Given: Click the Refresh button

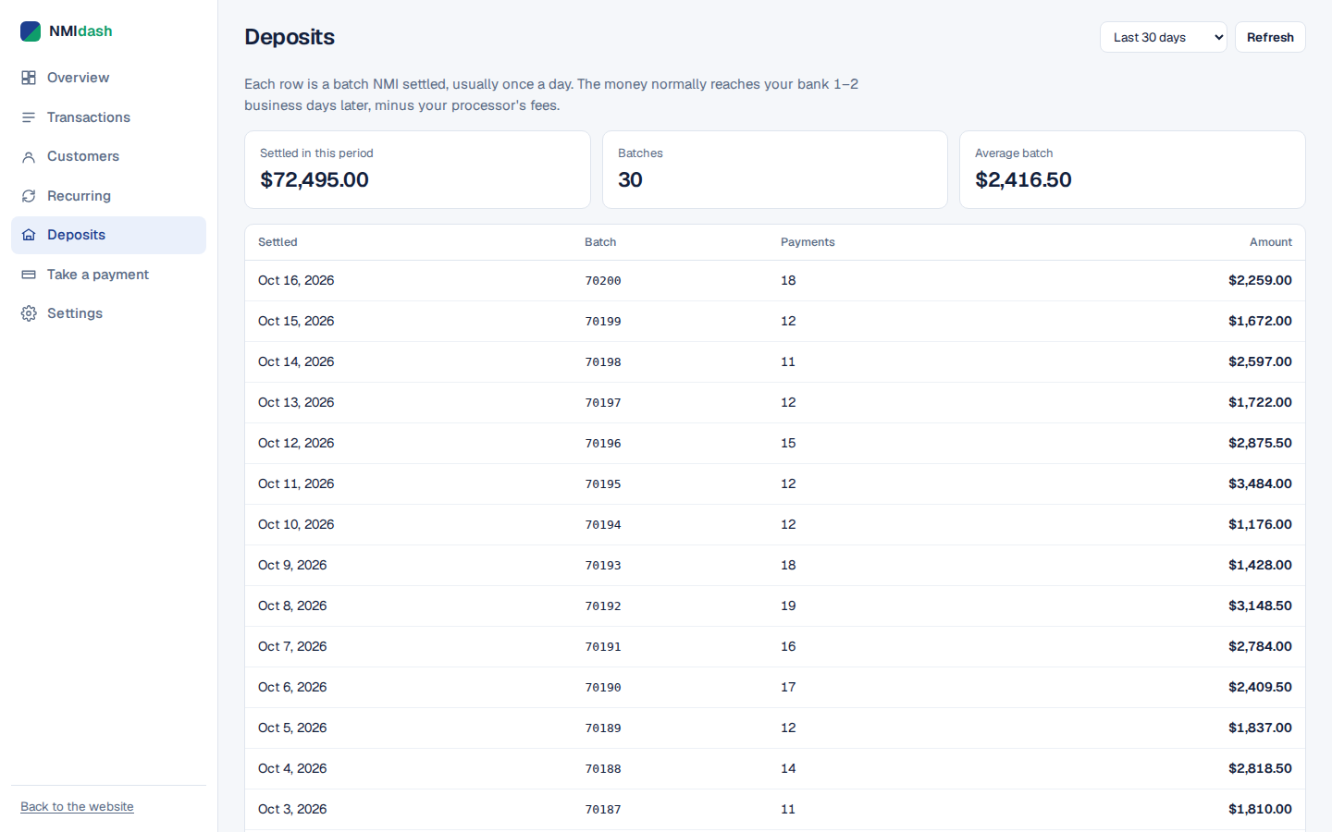Looking at the screenshot, I should 1270,37.
